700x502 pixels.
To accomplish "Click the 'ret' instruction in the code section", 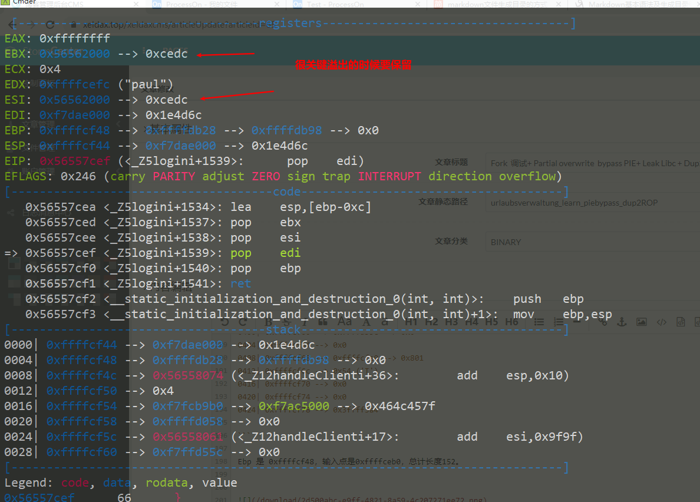I will 240,283.
